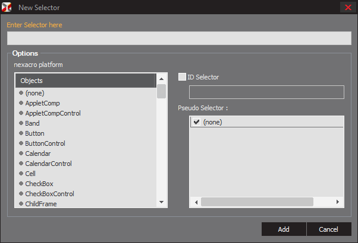Click the ID Selector text box
The height and width of the screenshot is (243, 358).
(266, 92)
